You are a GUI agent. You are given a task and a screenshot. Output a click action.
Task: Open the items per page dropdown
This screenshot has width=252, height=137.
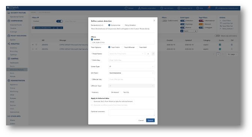coord(232,54)
